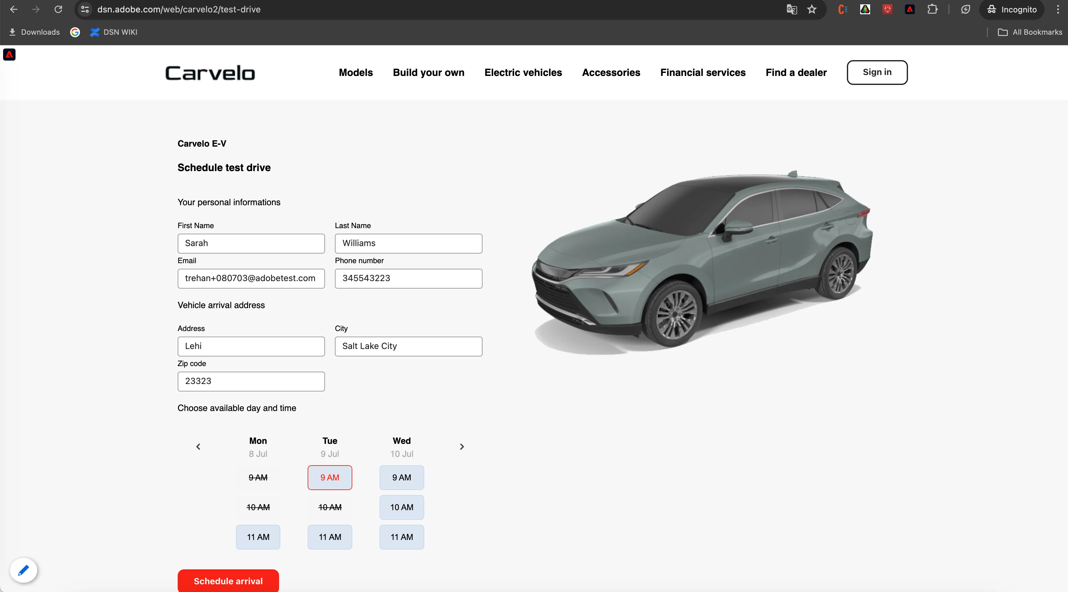Select Tuesday 11 AM time slot
This screenshot has width=1068, height=592.
[330, 537]
